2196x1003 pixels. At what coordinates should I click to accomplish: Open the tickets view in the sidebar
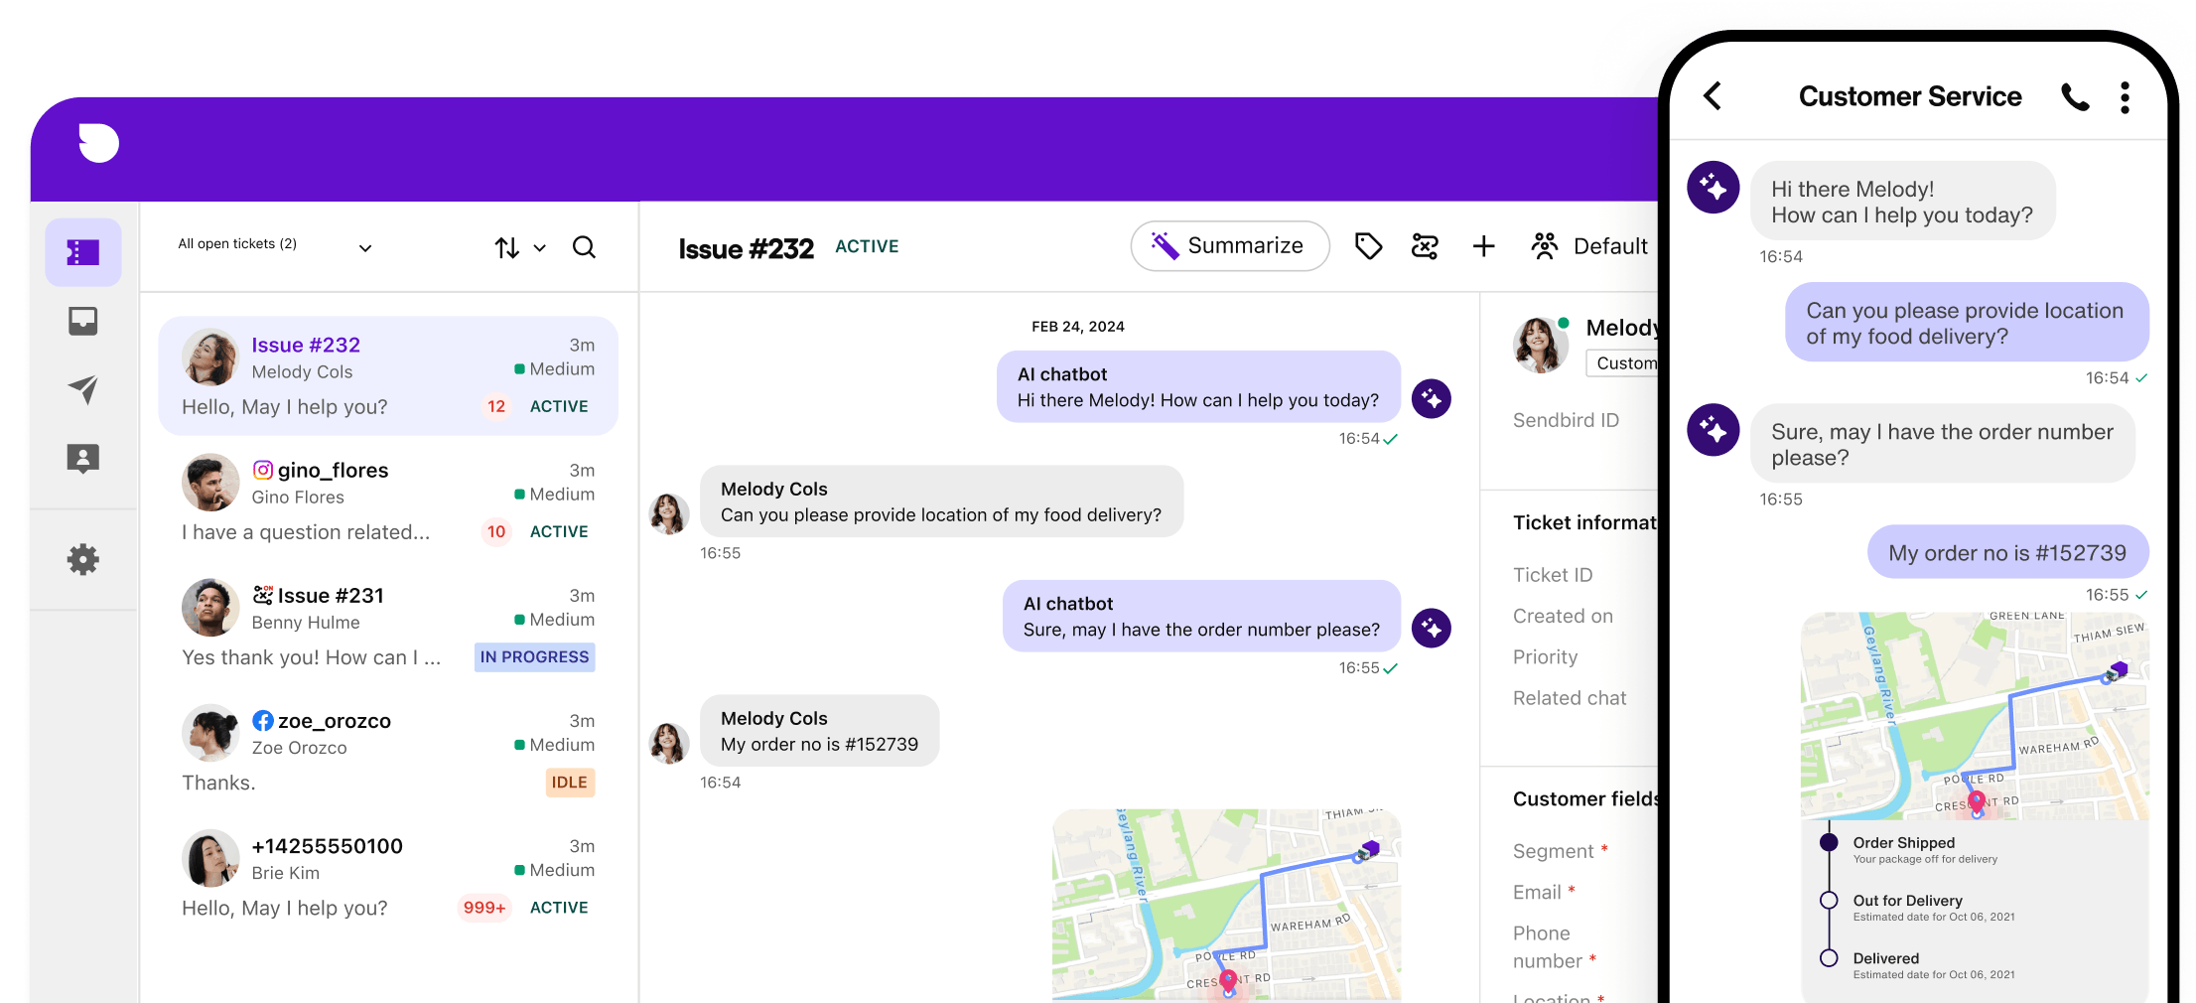[83, 253]
